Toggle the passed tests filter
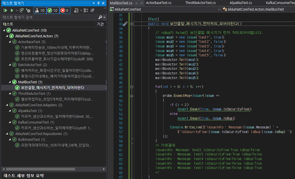The width and height of the screenshot is (295, 179). (x=53, y=10)
